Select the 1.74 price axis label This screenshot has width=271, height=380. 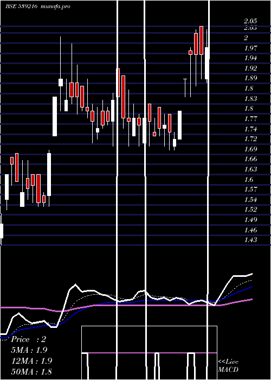tap(250, 129)
